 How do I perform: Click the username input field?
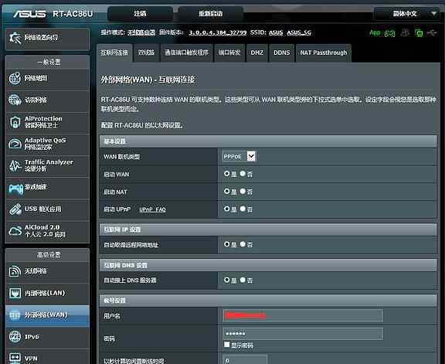303,315
